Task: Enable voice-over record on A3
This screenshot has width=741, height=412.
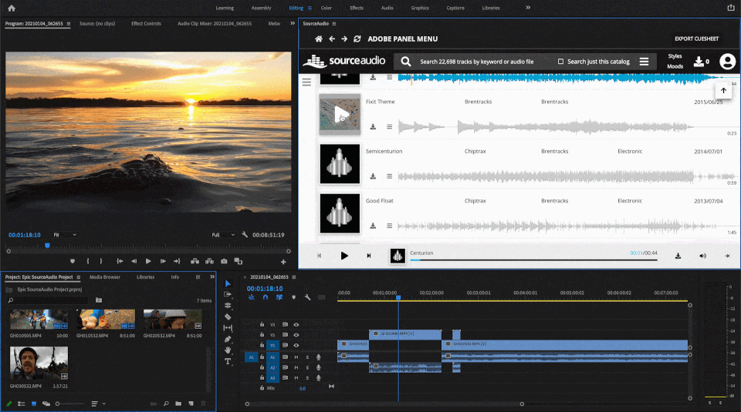Action: point(319,378)
